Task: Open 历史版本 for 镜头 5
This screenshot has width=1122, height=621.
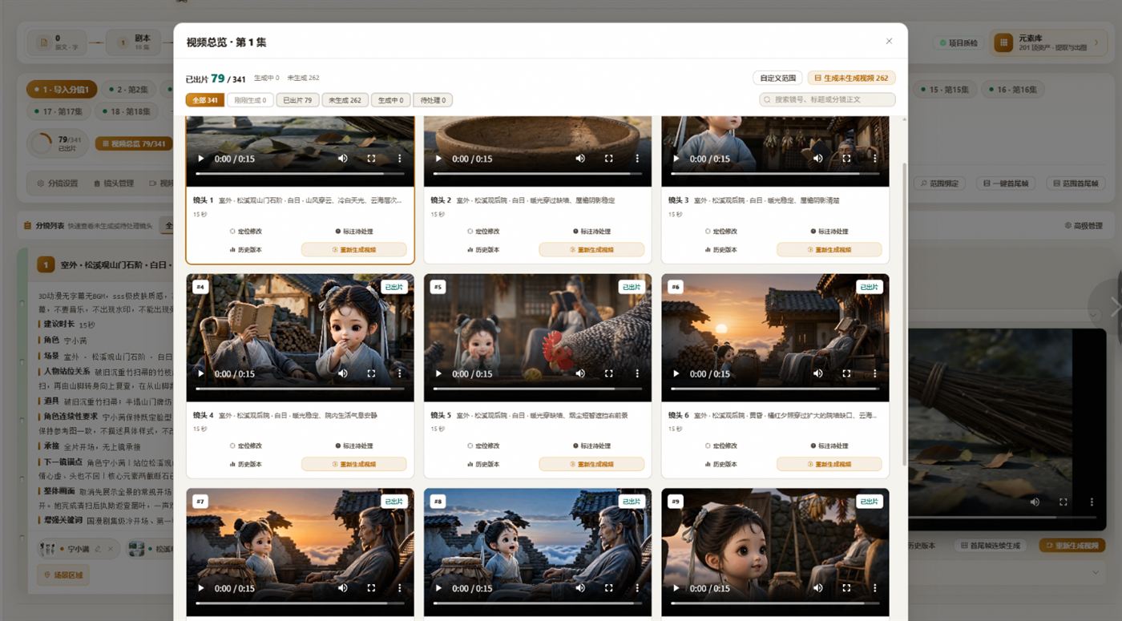Action: [x=482, y=464]
